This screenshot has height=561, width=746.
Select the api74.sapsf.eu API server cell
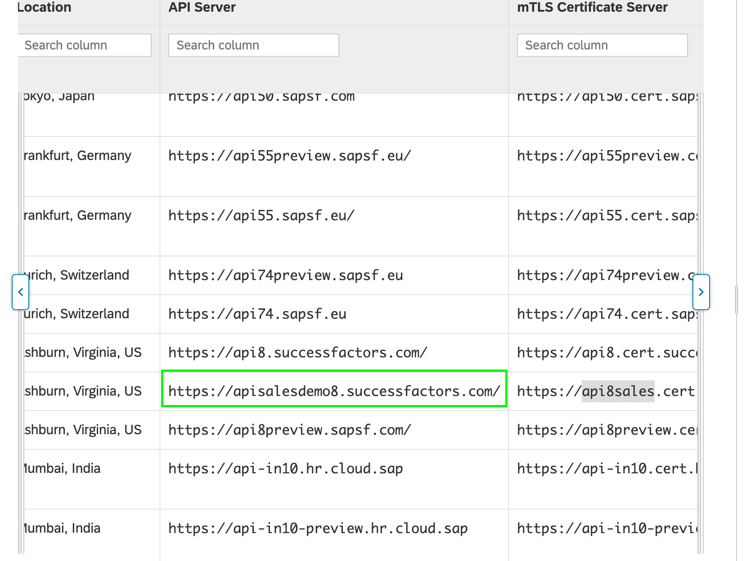334,314
